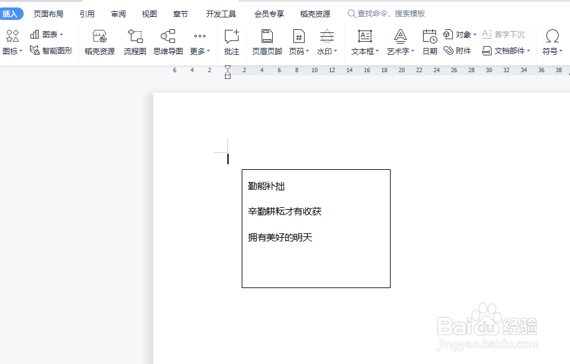Expand the 文档部件 dropdown arrow

tap(528, 51)
